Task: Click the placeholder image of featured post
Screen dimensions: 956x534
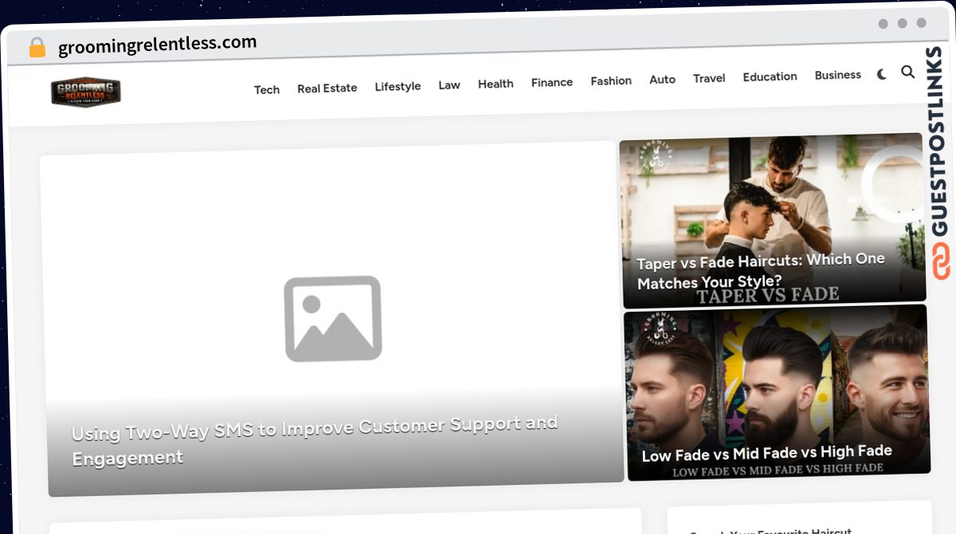Action: (333, 319)
